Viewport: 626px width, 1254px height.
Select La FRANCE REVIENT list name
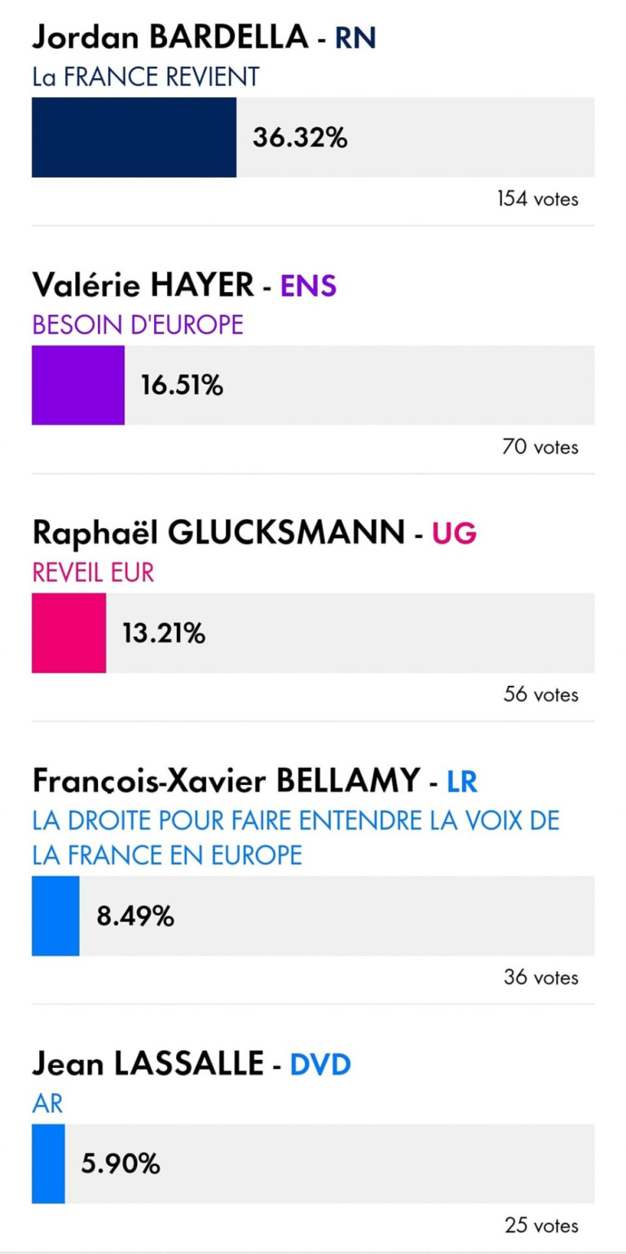click(146, 77)
